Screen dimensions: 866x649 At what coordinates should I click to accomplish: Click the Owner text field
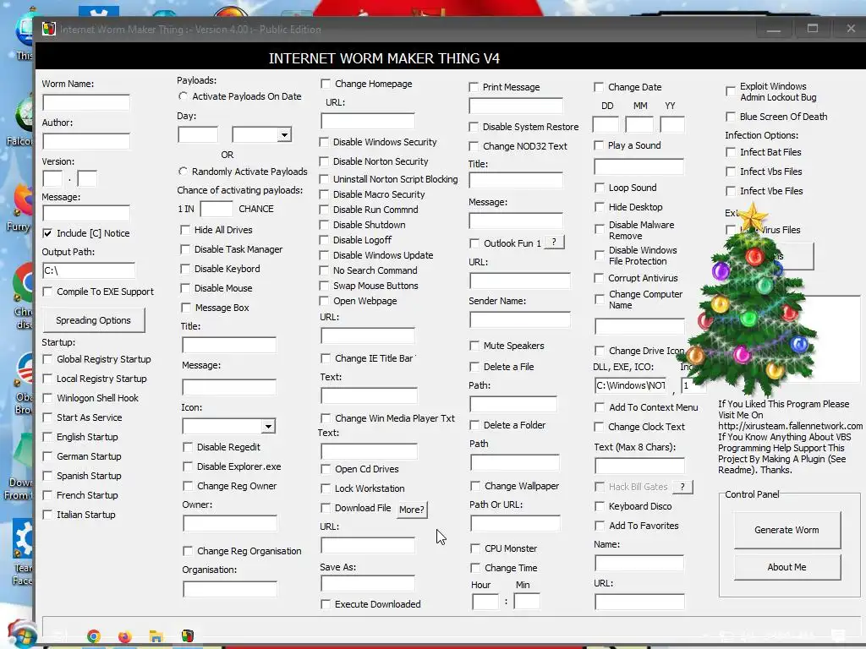(230, 523)
